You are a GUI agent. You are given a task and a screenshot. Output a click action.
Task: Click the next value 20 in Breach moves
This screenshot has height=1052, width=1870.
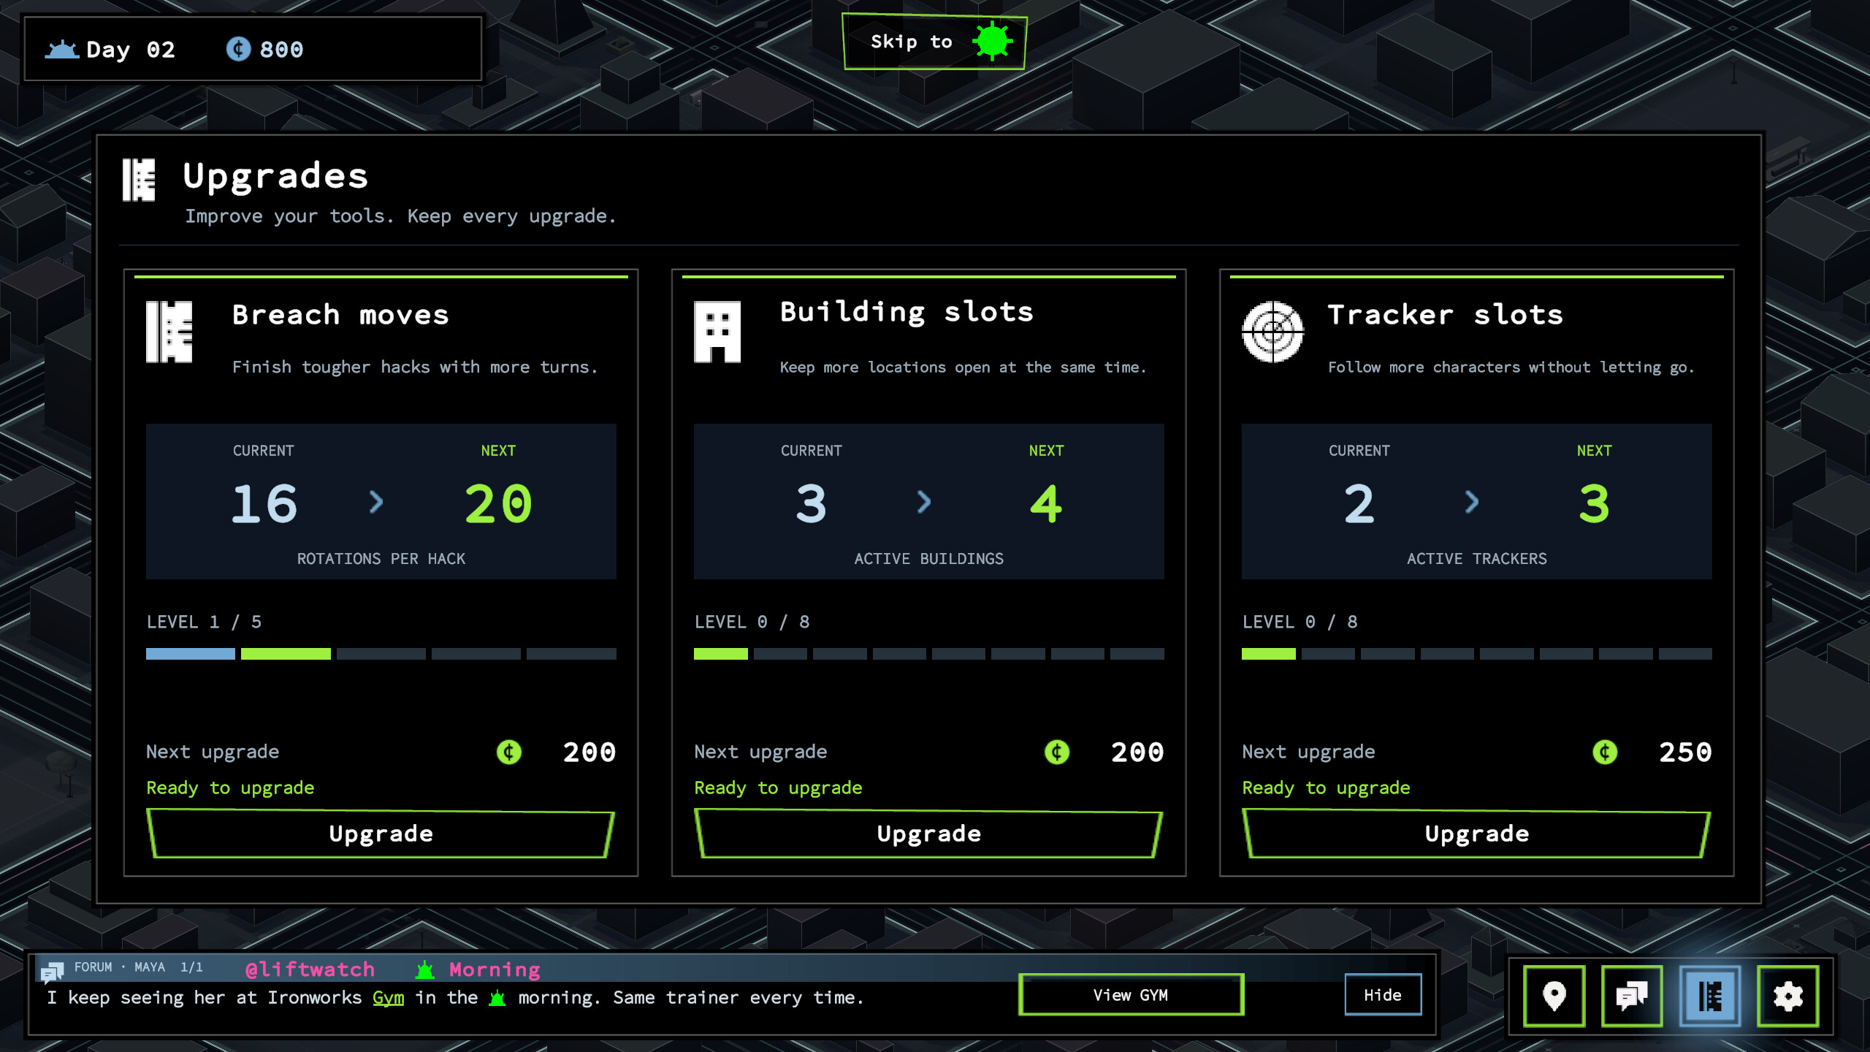pos(498,504)
